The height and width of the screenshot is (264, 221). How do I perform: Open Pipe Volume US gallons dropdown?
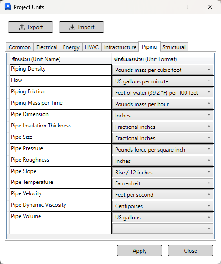coord(163,218)
